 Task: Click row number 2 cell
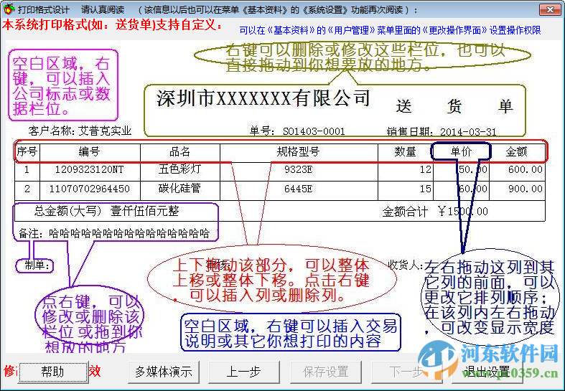coord(27,189)
